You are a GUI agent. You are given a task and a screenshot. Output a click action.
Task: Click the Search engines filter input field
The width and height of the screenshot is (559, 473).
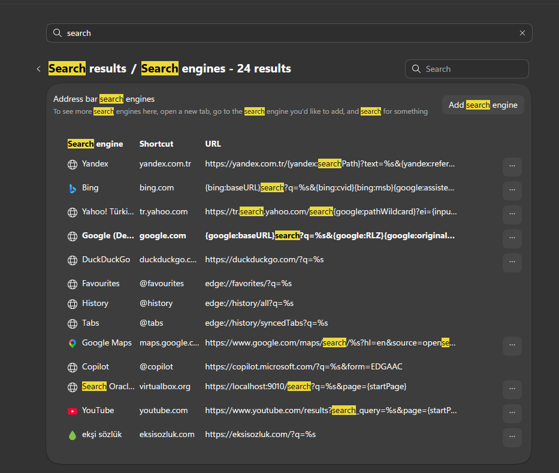[467, 69]
